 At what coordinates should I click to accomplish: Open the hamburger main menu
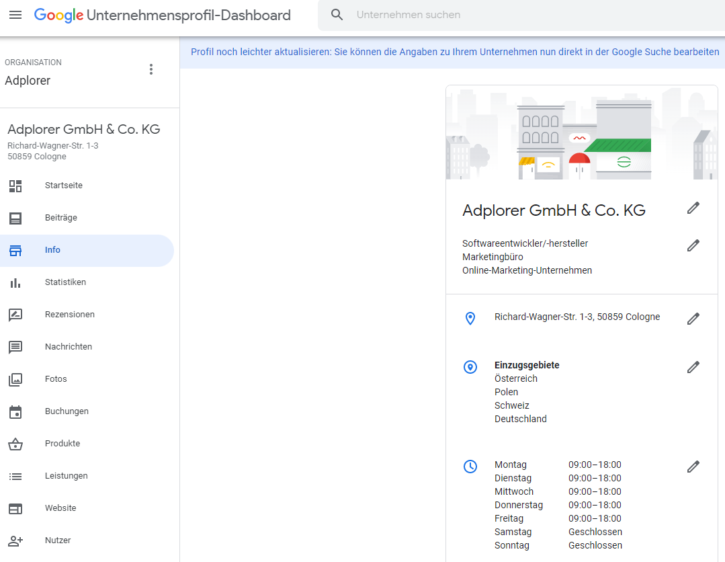coord(15,15)
